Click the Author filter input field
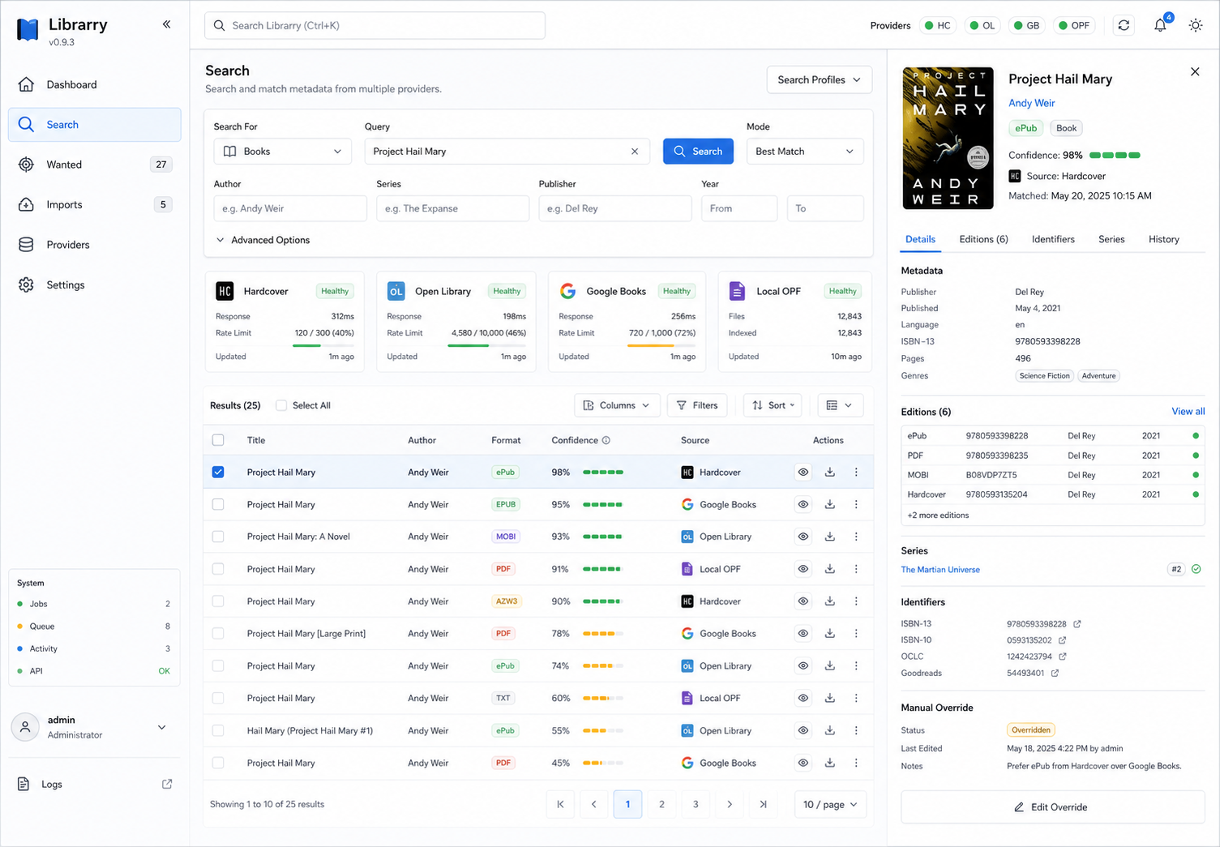1220x847 pixels. [290, 208]
